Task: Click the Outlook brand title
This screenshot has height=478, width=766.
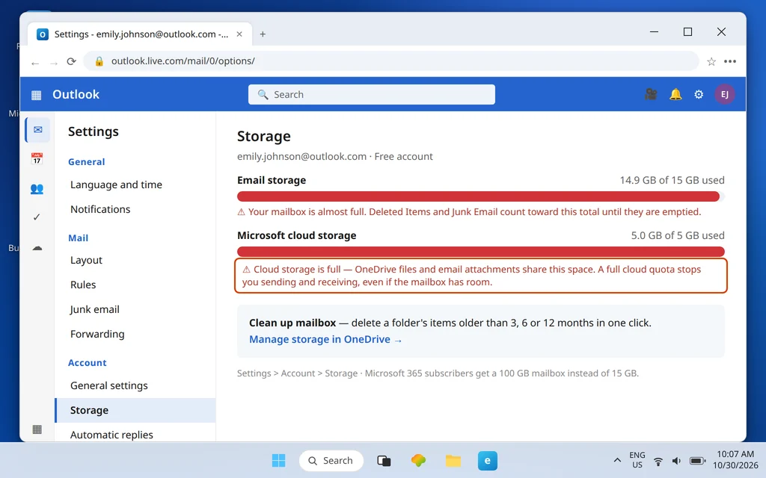Action: tap(76, 95)
